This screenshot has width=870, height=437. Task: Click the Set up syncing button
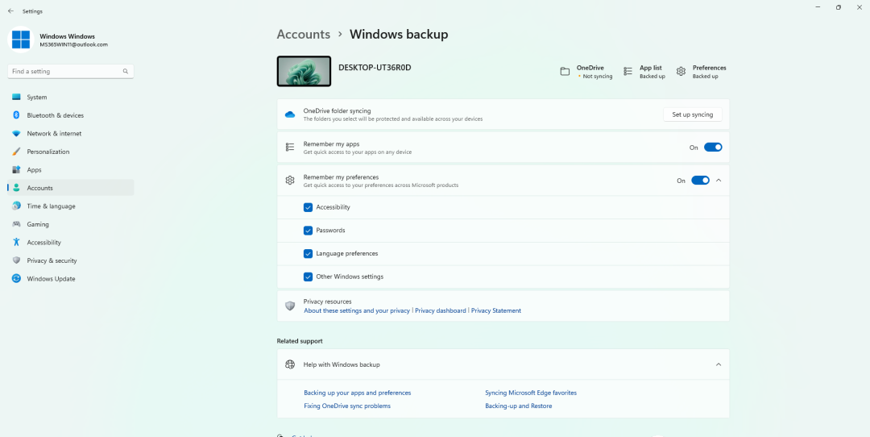click(693, 114)
